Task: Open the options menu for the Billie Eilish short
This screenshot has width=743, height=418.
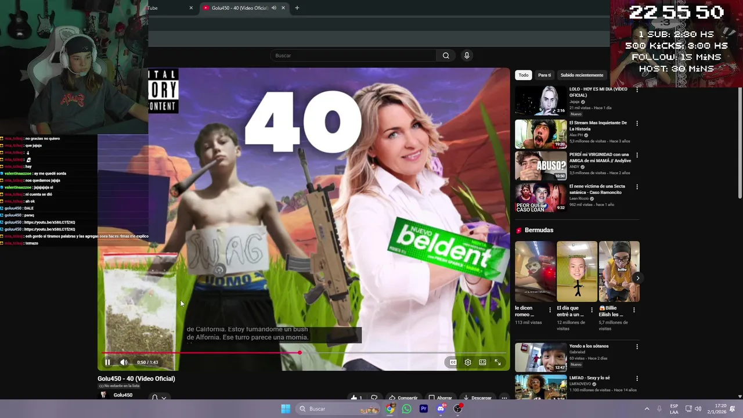Action: 634,310
